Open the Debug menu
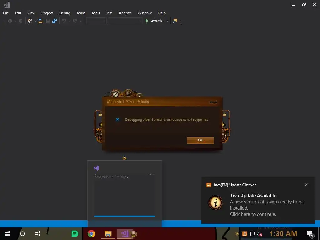Image resolution: width=320 pixels, height=240 pixels. click(x=65, y=13)
